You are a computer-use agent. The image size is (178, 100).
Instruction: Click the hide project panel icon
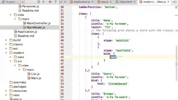click(x=56, y=2)
